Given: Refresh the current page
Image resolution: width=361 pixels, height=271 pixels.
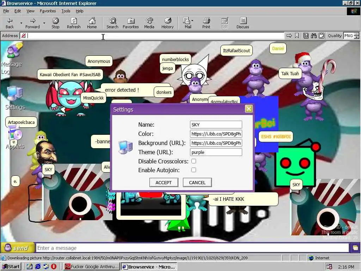Looking at the screenshot, I should pos(74,23).
